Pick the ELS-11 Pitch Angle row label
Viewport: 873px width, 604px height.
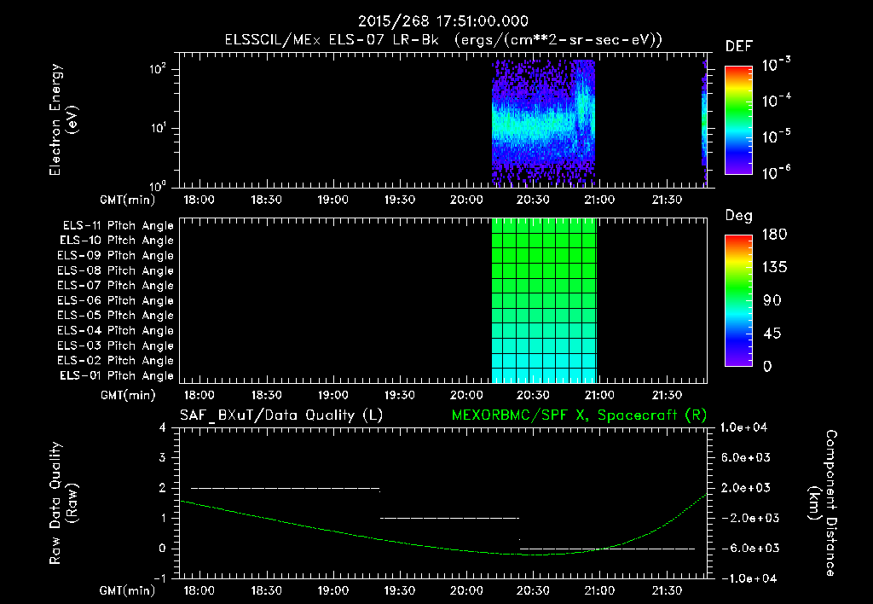(118, 226)
